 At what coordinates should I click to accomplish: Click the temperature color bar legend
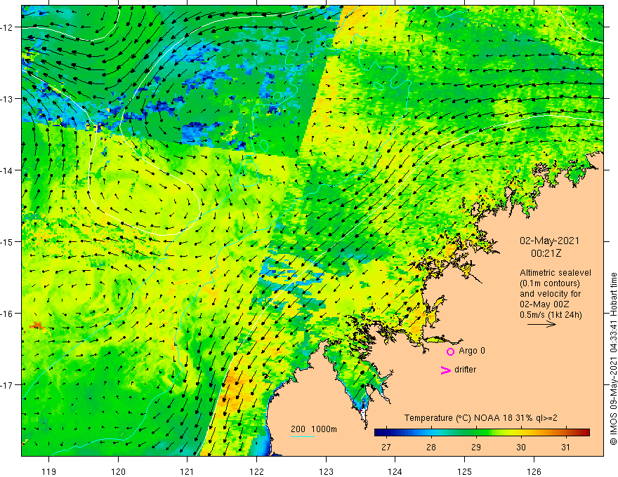[x=482, y=433]
